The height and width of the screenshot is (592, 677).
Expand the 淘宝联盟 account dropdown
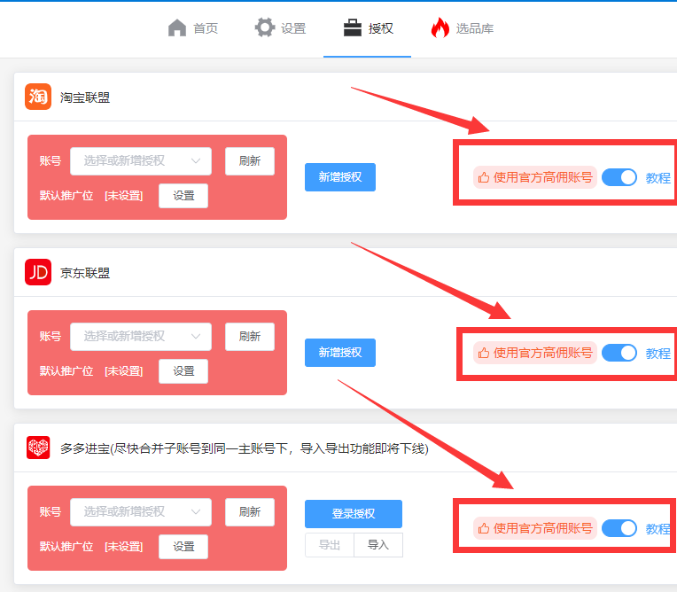click(141, 161)
